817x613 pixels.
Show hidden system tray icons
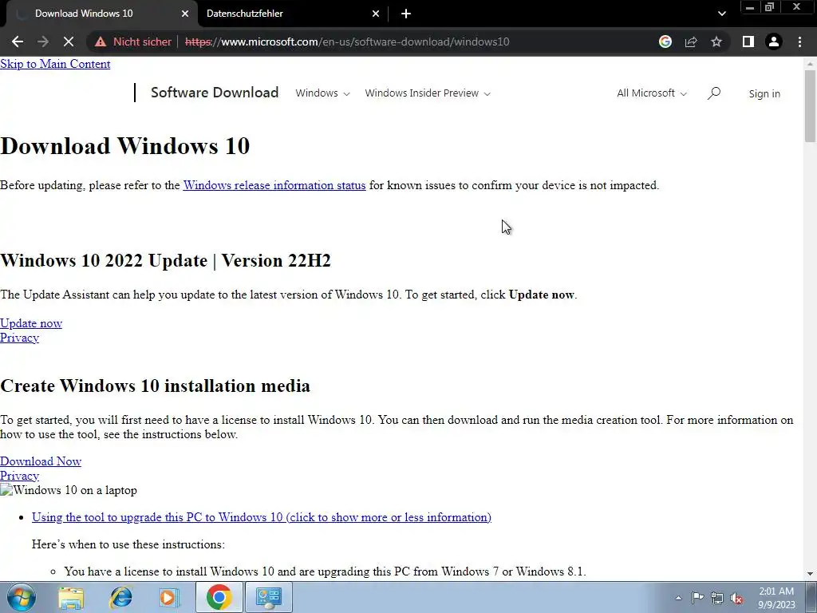pos(678,598)
